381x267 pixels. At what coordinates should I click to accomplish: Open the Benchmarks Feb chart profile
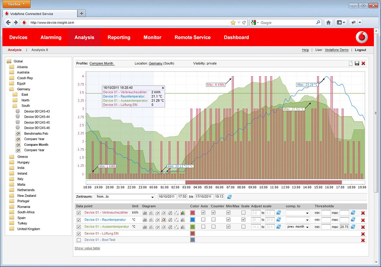(x=36, y=133)
